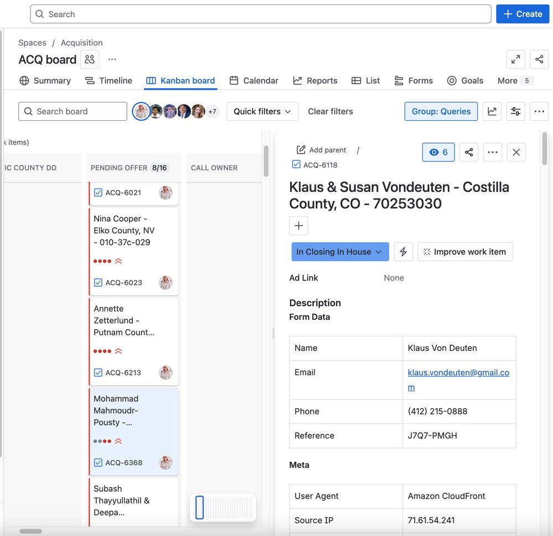Open the In Closing In House status dropdown
Image resolution: width=553 pixels, height=536 pixels.
pyautogui.click(x=340, y=252)
